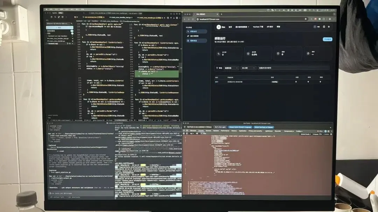Open DevTools settings gear
The height and width of the screenshot is (212, 378).
click(328, 131)
